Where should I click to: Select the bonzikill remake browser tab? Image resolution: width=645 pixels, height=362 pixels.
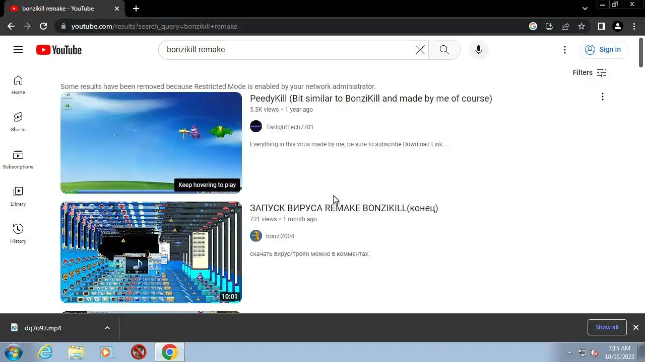click(63, 9)
